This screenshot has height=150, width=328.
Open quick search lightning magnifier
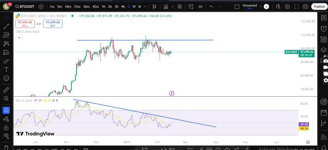click(x=278, y=7)
